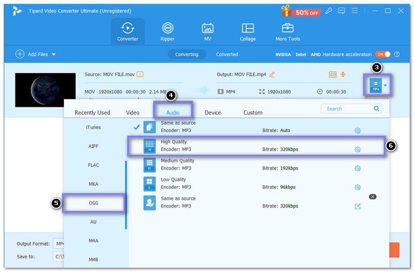Click the 50% OFF gift promotion

pyautogui.click(x=301, y=11)
